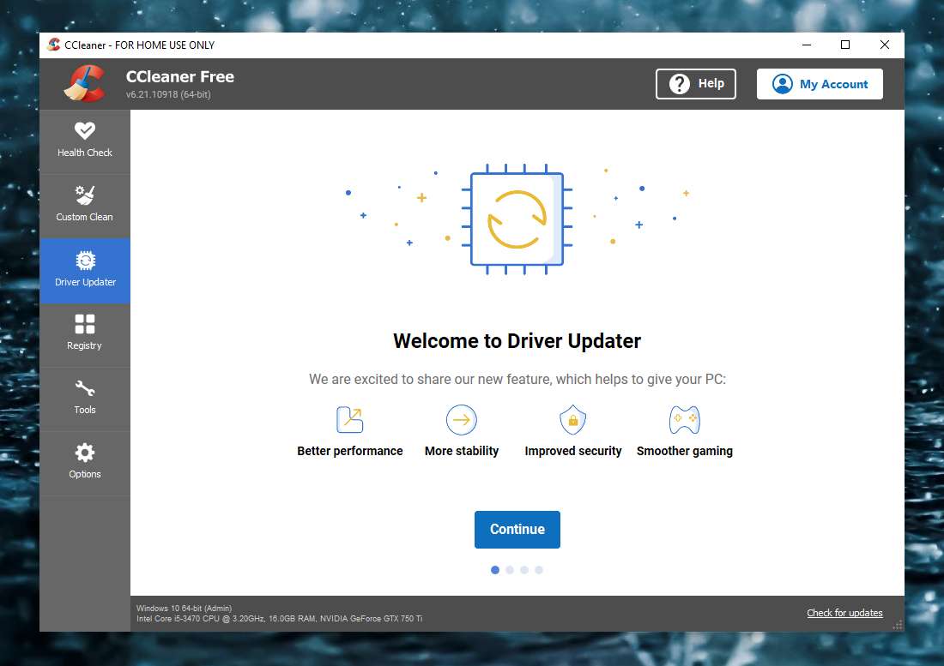Click the Improved security shield icon
The width and height of the screenshot is (944, 666).
[573, 419]
